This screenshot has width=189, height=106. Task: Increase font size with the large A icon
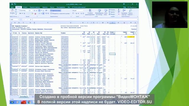pyautogui.click(x=34, y=11)
